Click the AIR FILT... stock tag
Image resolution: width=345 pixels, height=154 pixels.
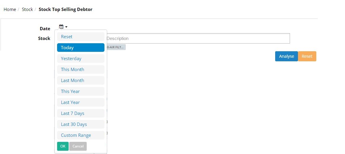116,47
